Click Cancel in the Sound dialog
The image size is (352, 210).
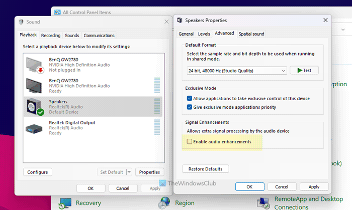(123, 188)
